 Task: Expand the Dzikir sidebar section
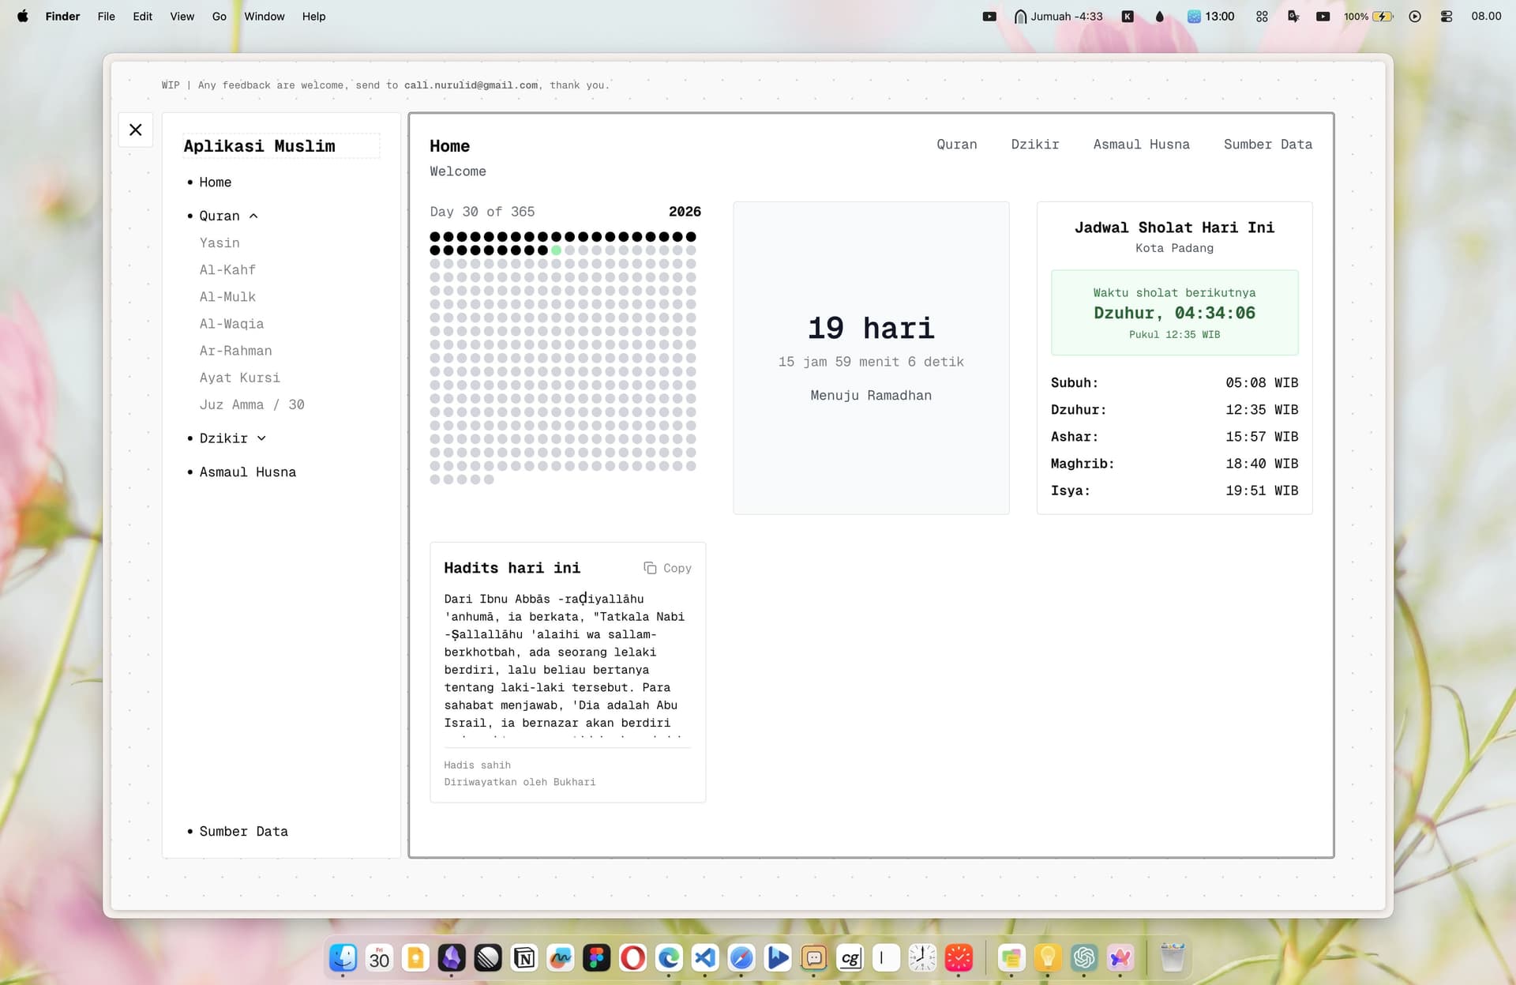(x=261, y=438)
